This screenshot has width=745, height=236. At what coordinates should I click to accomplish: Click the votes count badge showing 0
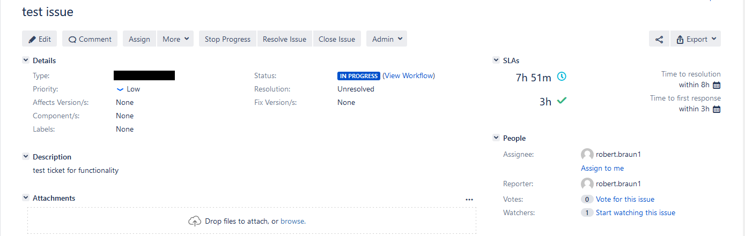[587, 199]
